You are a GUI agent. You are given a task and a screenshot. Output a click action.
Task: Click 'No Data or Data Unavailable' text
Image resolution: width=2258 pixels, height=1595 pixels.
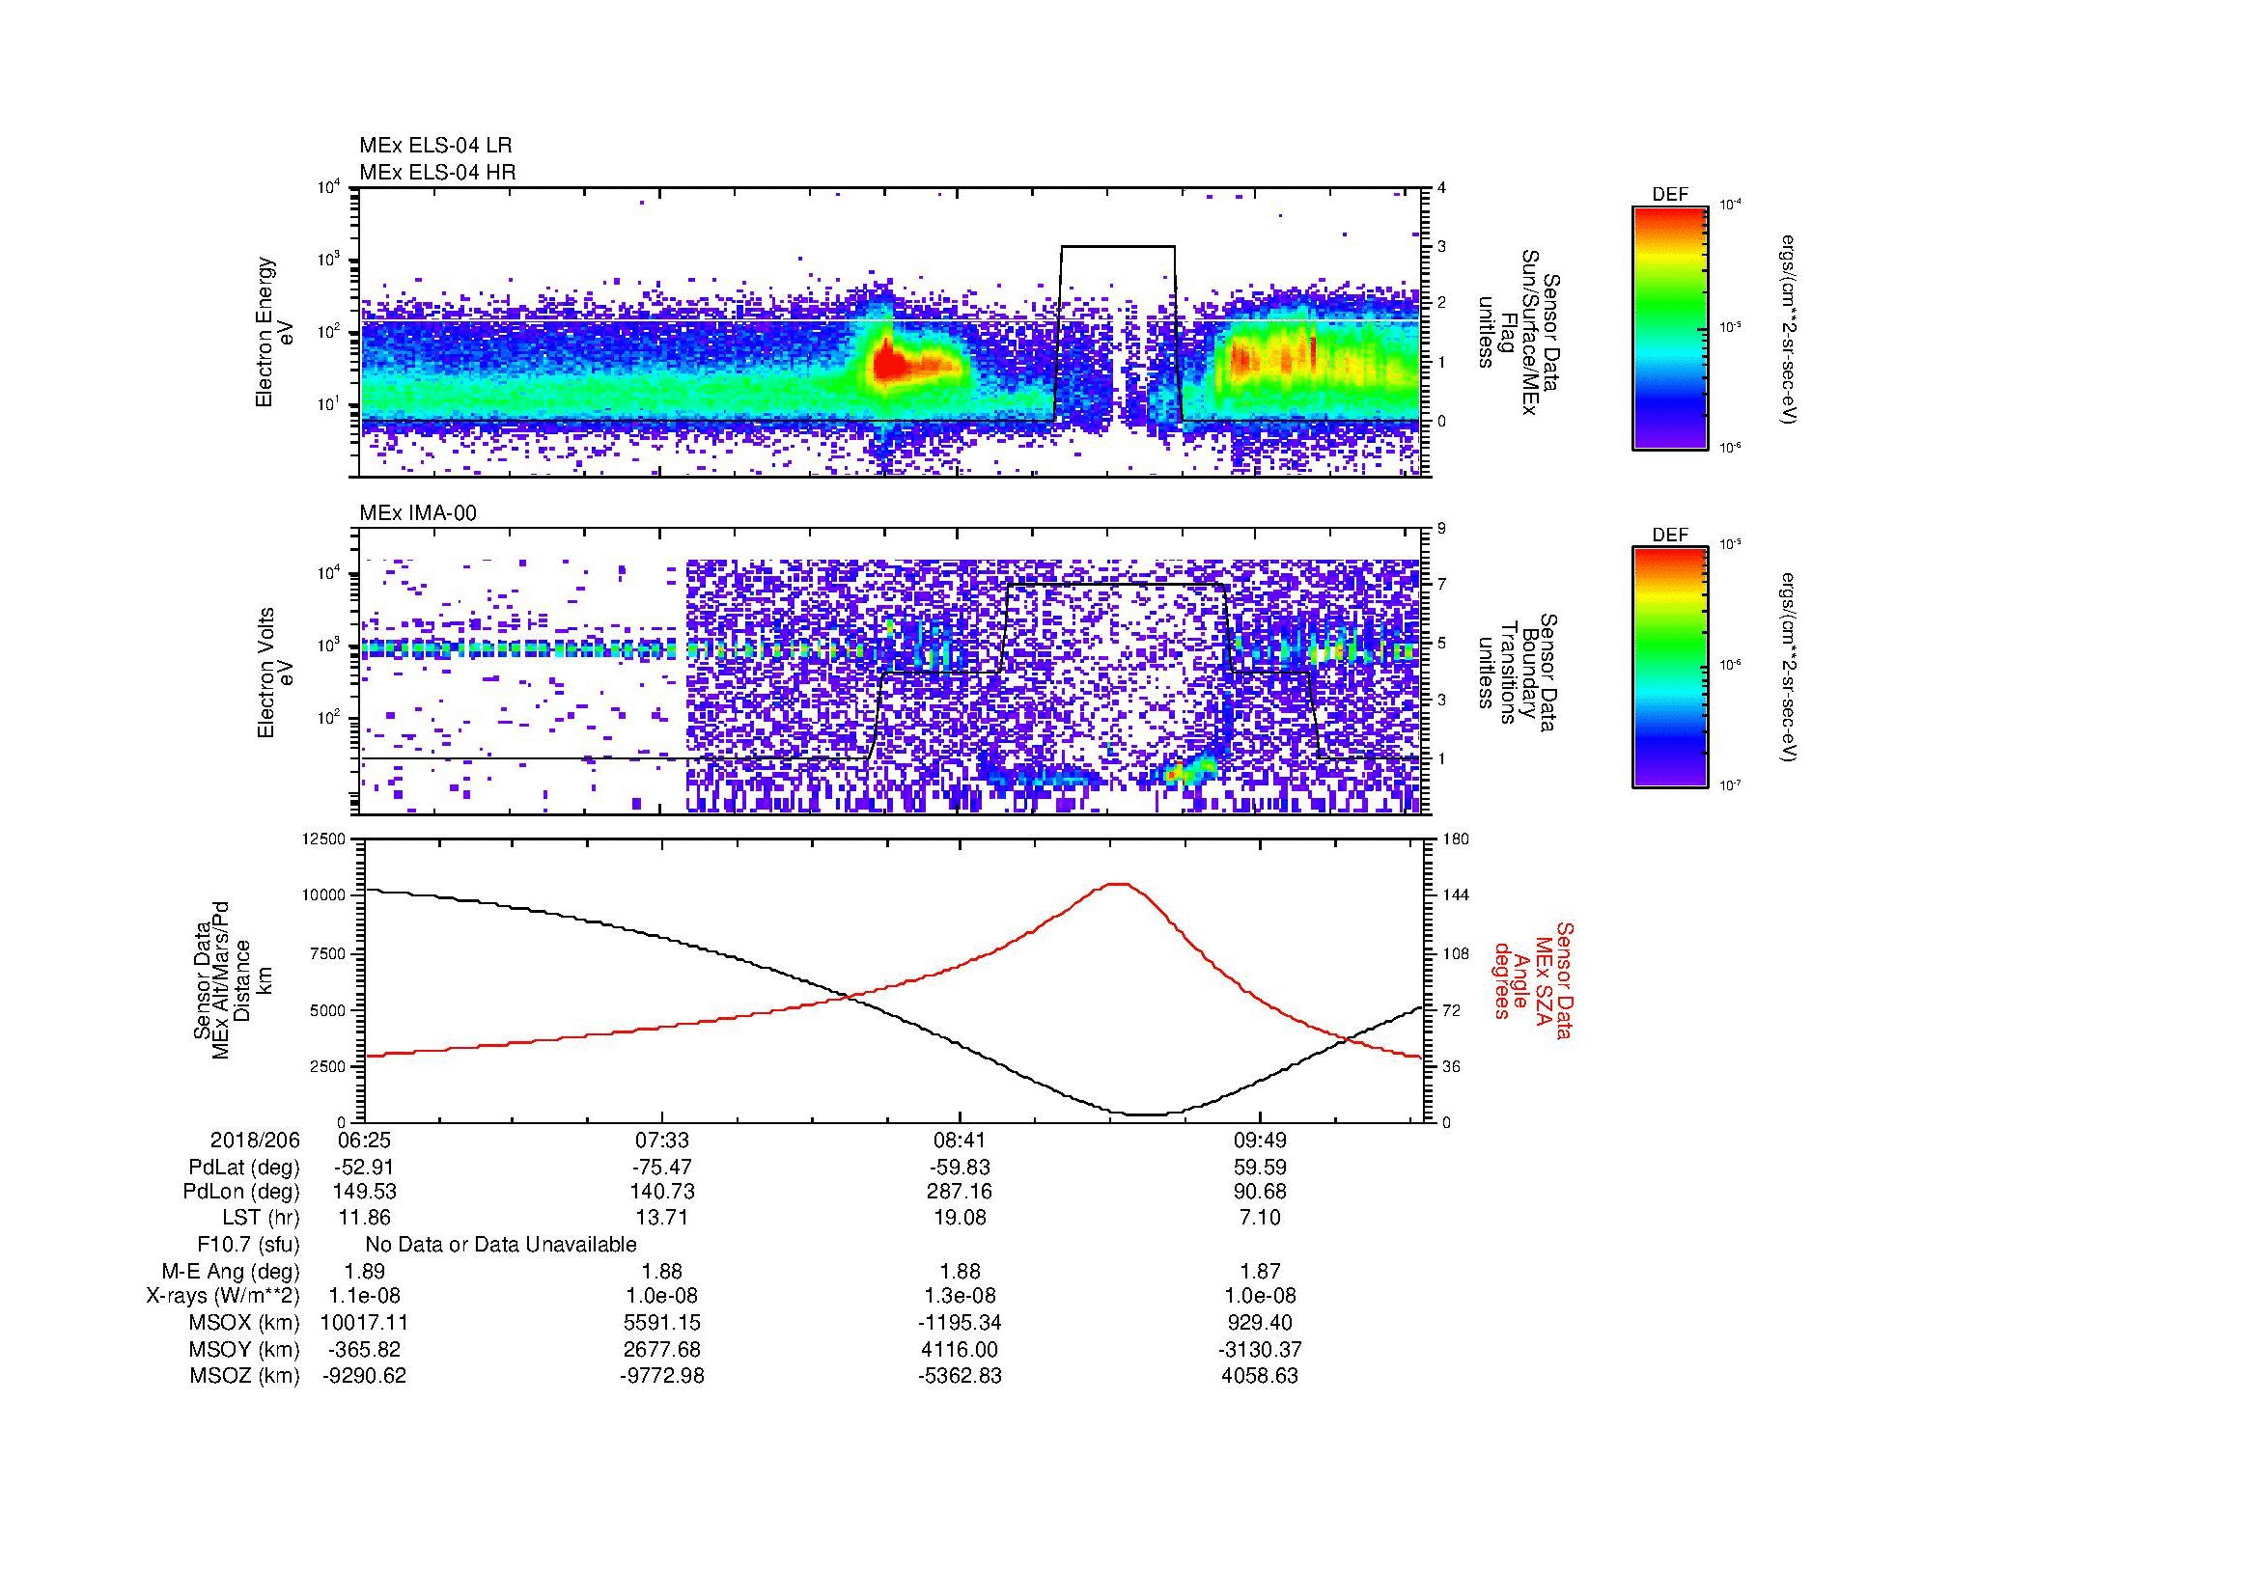(x=501, y=1245)
